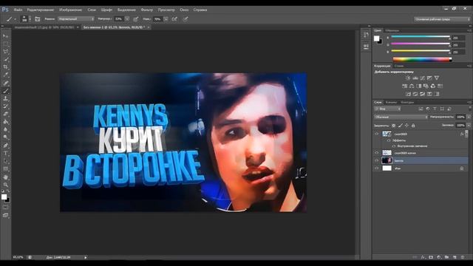
Task: Toggle lock position icon
Action: point(406,126)
